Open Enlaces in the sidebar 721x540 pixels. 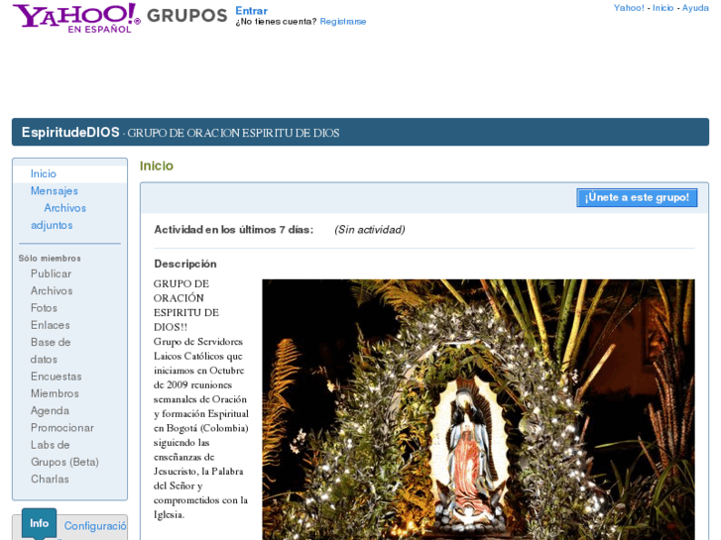51,325
